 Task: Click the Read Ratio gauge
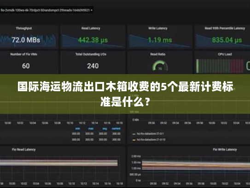point(160,65)
